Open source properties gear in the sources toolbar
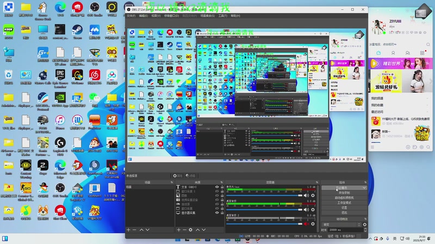This screenshot has width=435, height=244. [191, 229]
